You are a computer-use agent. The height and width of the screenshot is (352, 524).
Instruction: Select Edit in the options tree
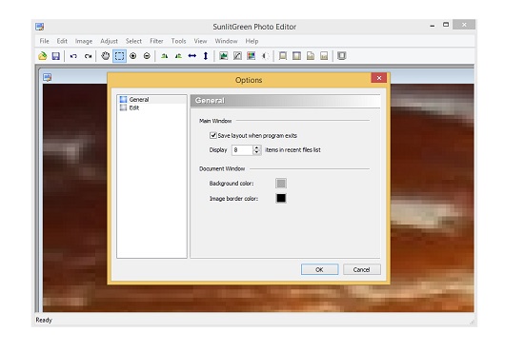tap(134, 108)
